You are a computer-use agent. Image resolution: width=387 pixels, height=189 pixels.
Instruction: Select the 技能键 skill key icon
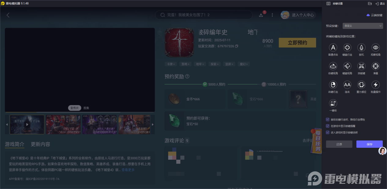(361, 66)
